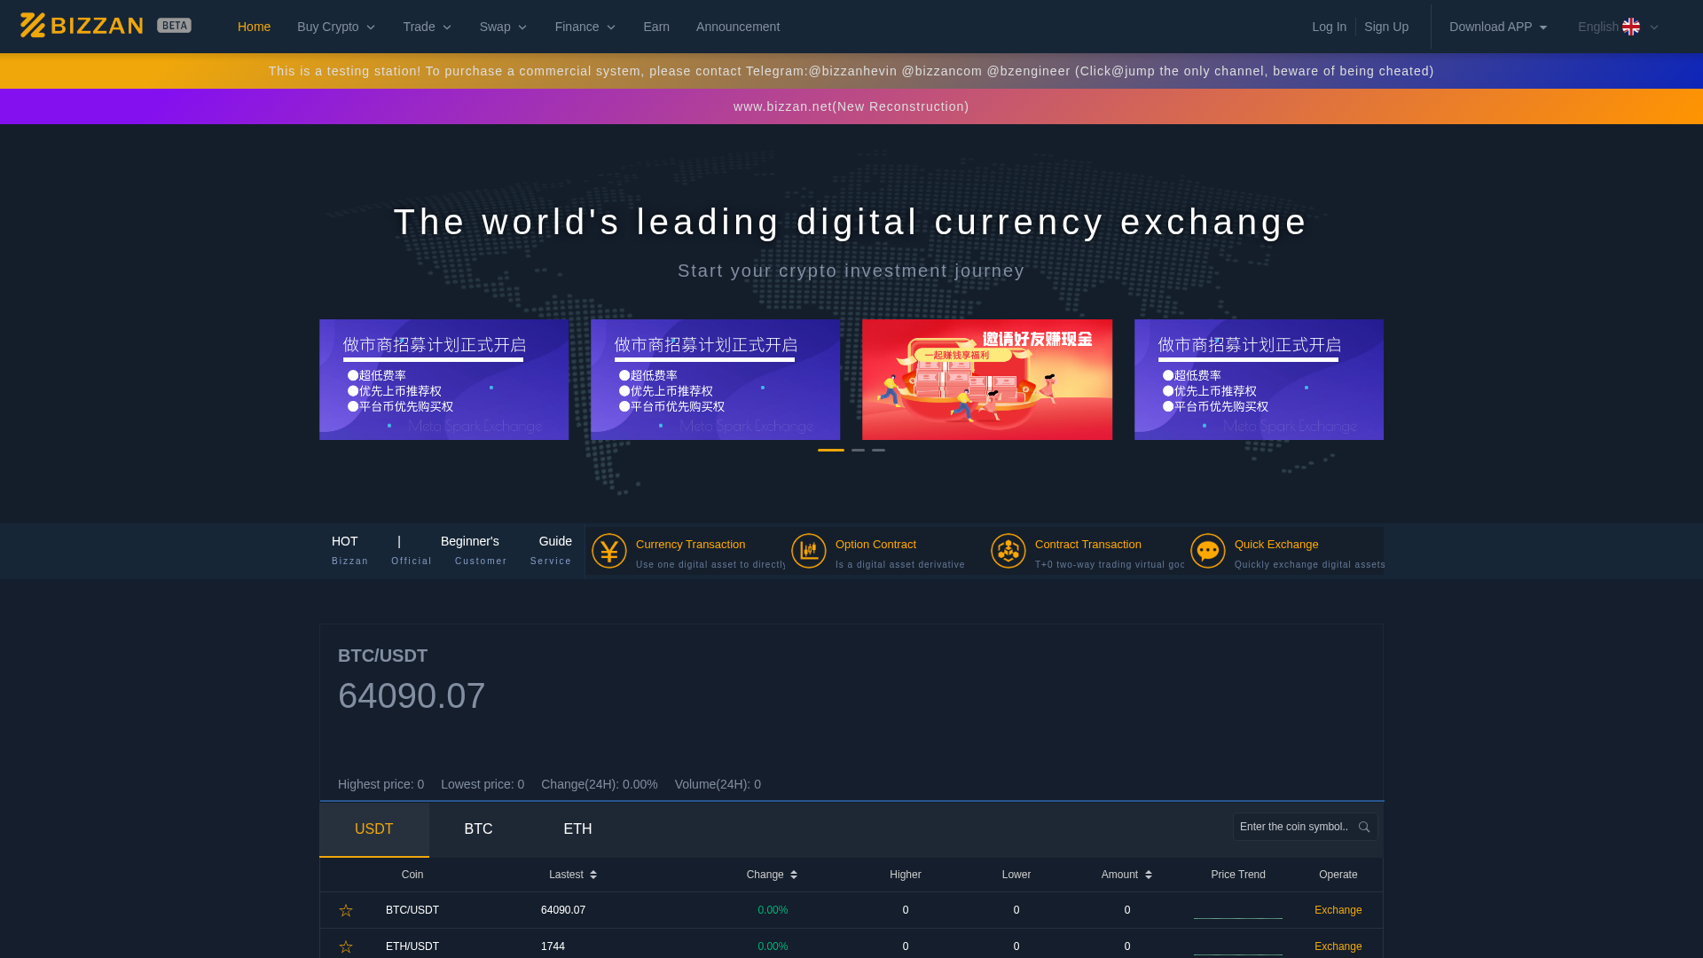Screen dimensions: 1703x958
Task: Click the Customer Service text
Action: coord(514,561)
